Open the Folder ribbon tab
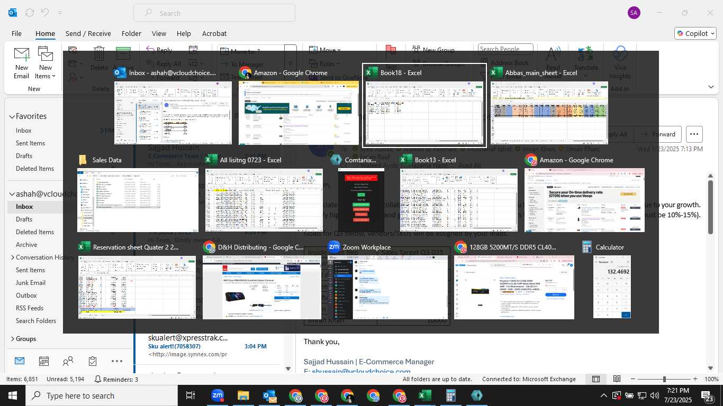The image size is (723, 406). pyautogui.click(x=131, y=33)
